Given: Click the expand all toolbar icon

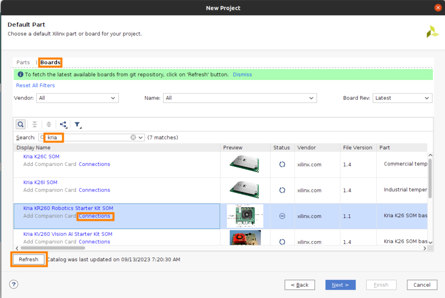Looking at the screenshot, I should [49, 124].
